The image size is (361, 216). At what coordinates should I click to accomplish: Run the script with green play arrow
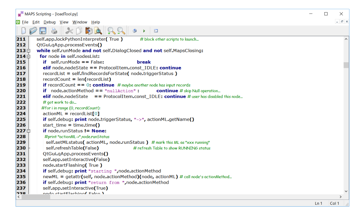pyautogui.click(x=144, y=31)
